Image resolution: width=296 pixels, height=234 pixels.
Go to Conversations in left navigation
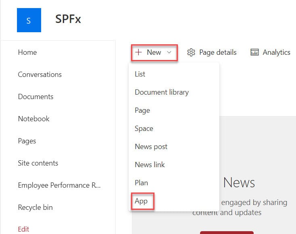tap(40, 75)
